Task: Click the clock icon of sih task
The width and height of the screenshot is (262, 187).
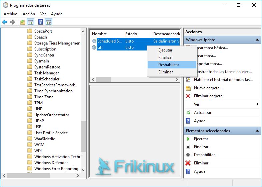Action: (94, 47)
